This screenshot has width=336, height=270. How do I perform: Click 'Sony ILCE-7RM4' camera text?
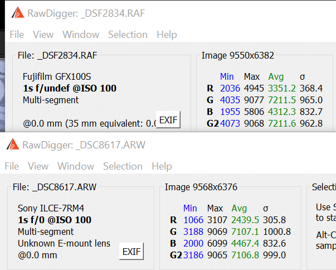pyautogui.click(x=51, y=208)
